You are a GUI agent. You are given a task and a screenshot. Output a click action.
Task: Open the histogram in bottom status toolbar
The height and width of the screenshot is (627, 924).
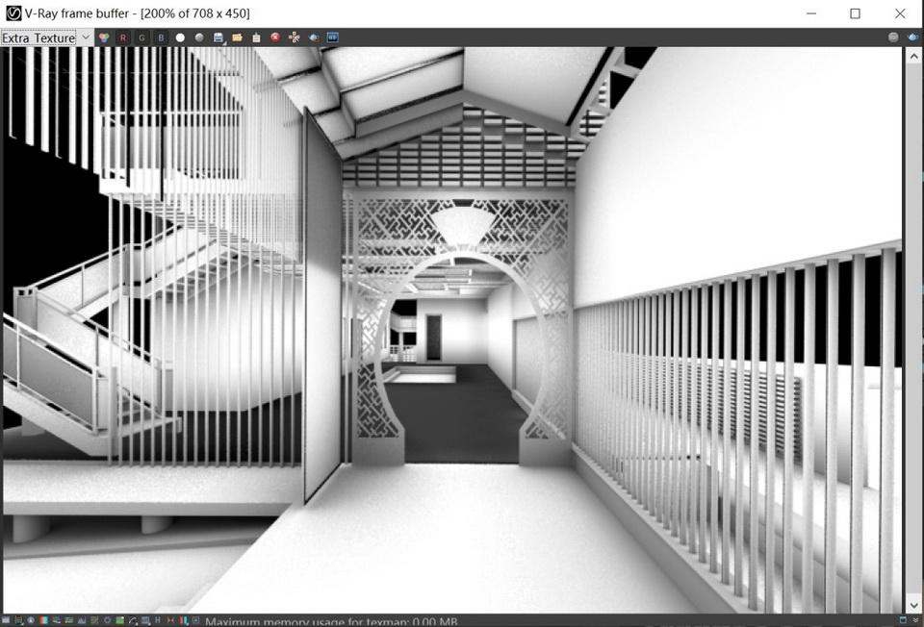[x=80, y=621]
